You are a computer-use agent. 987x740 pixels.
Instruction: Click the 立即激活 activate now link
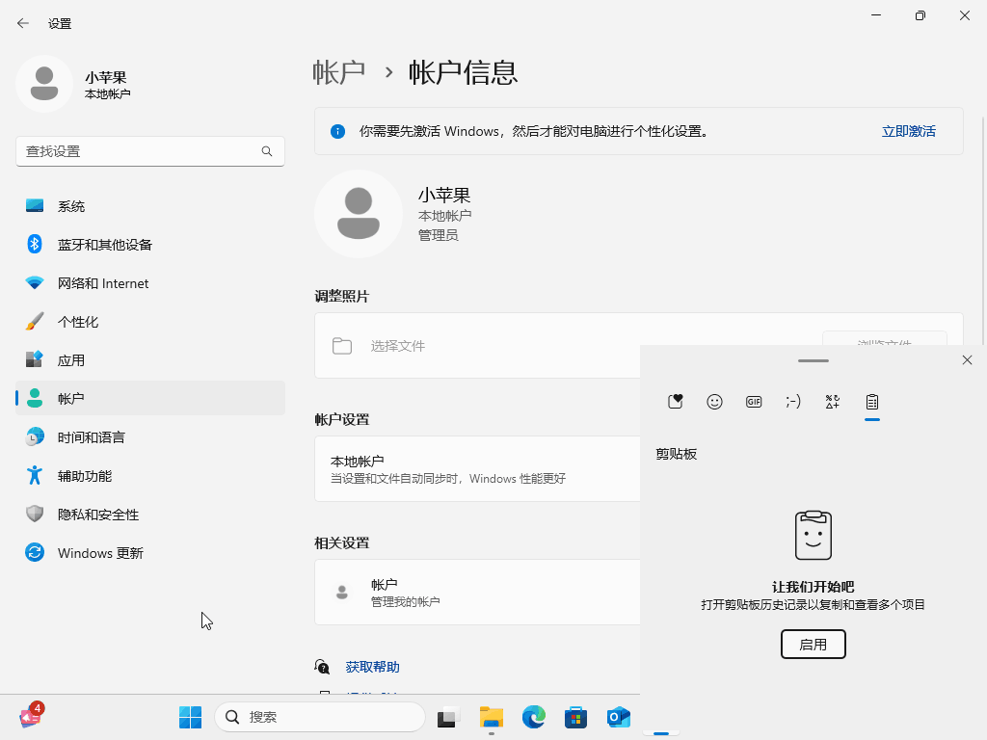pos(908,131)
